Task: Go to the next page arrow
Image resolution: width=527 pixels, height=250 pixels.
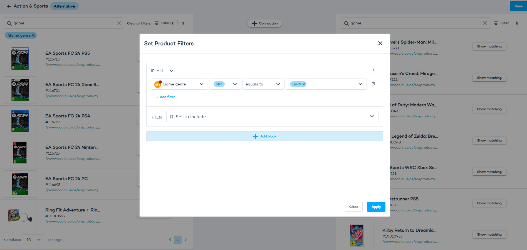Action: coord(185,239)
